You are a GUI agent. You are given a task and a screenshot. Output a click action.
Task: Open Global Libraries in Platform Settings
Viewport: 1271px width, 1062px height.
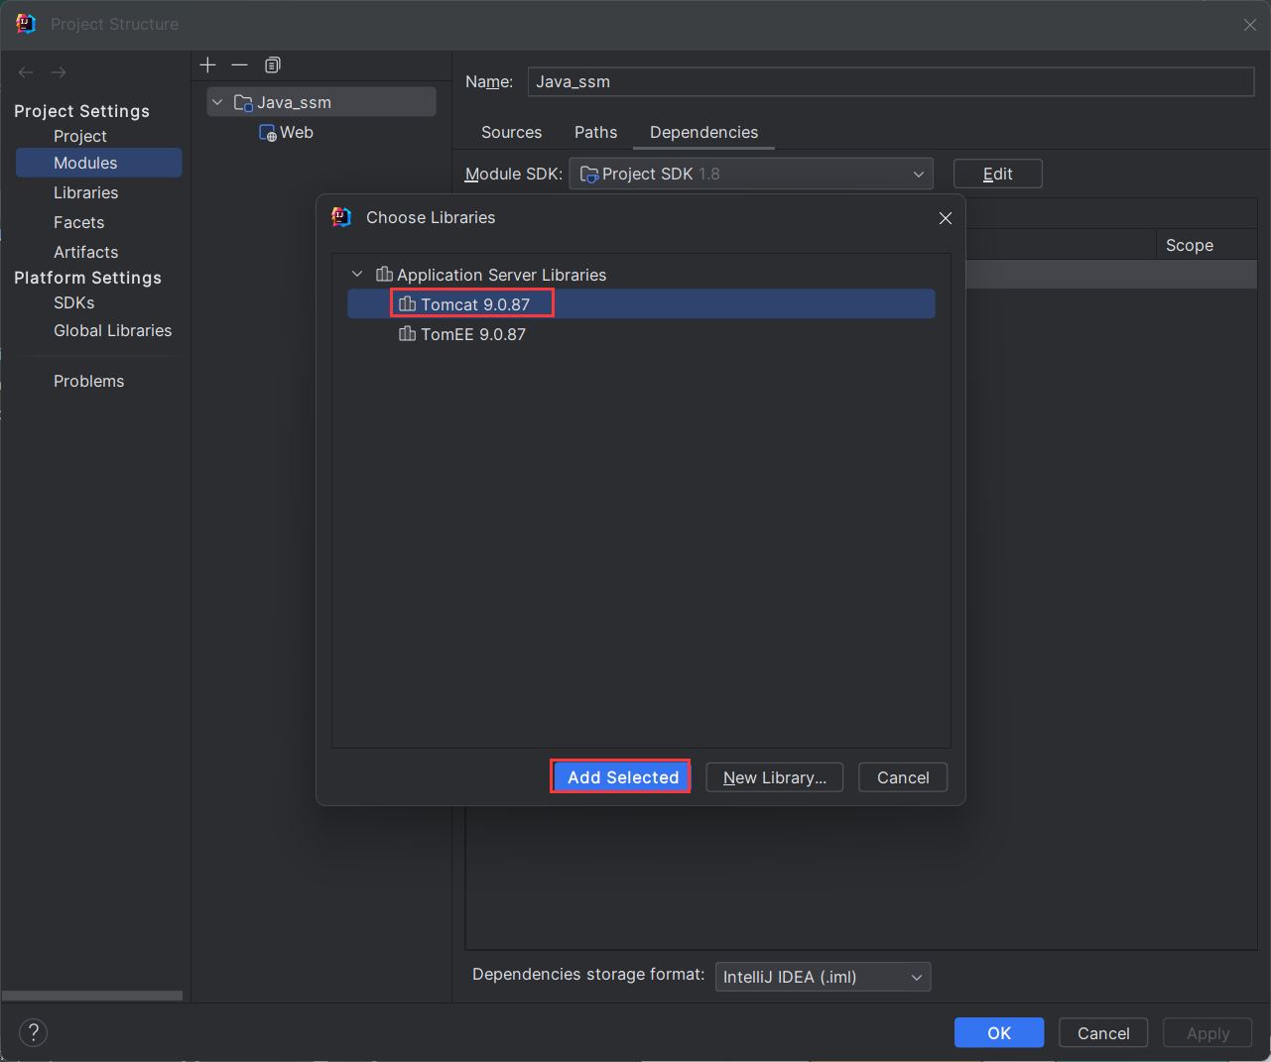[112, 331]
